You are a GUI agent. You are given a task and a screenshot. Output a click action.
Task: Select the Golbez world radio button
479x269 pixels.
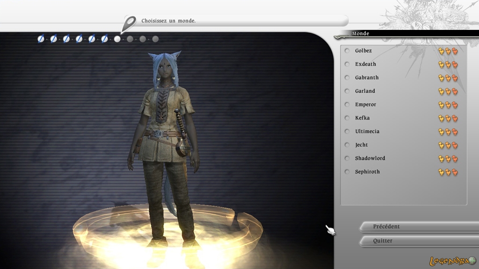point(347,51)
